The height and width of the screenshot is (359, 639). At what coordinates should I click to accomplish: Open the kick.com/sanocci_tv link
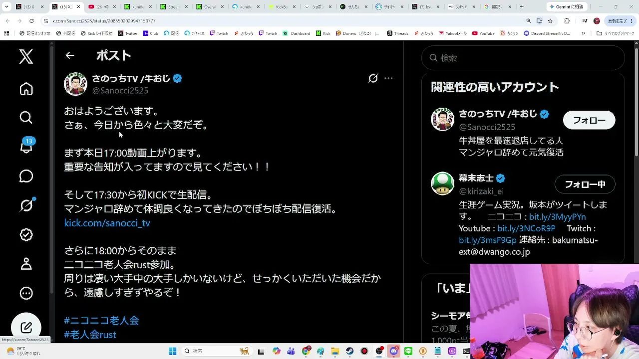coord(107,223)
